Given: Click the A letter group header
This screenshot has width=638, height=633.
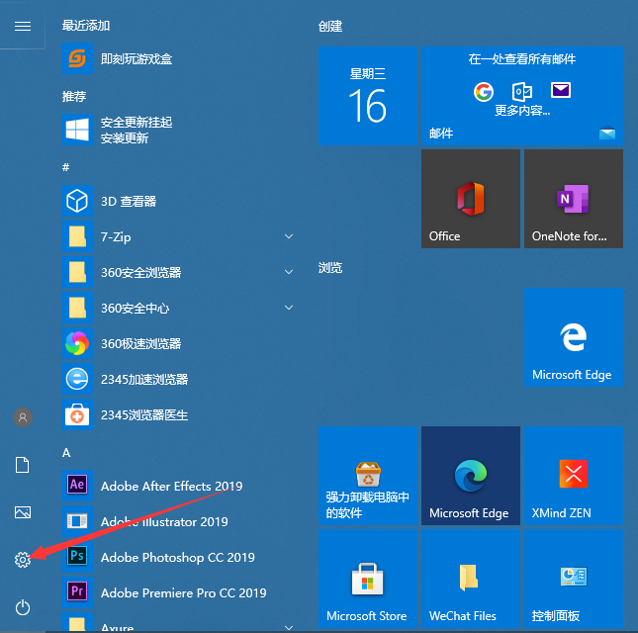Looking at the screenshot, I should click(66, 452).
